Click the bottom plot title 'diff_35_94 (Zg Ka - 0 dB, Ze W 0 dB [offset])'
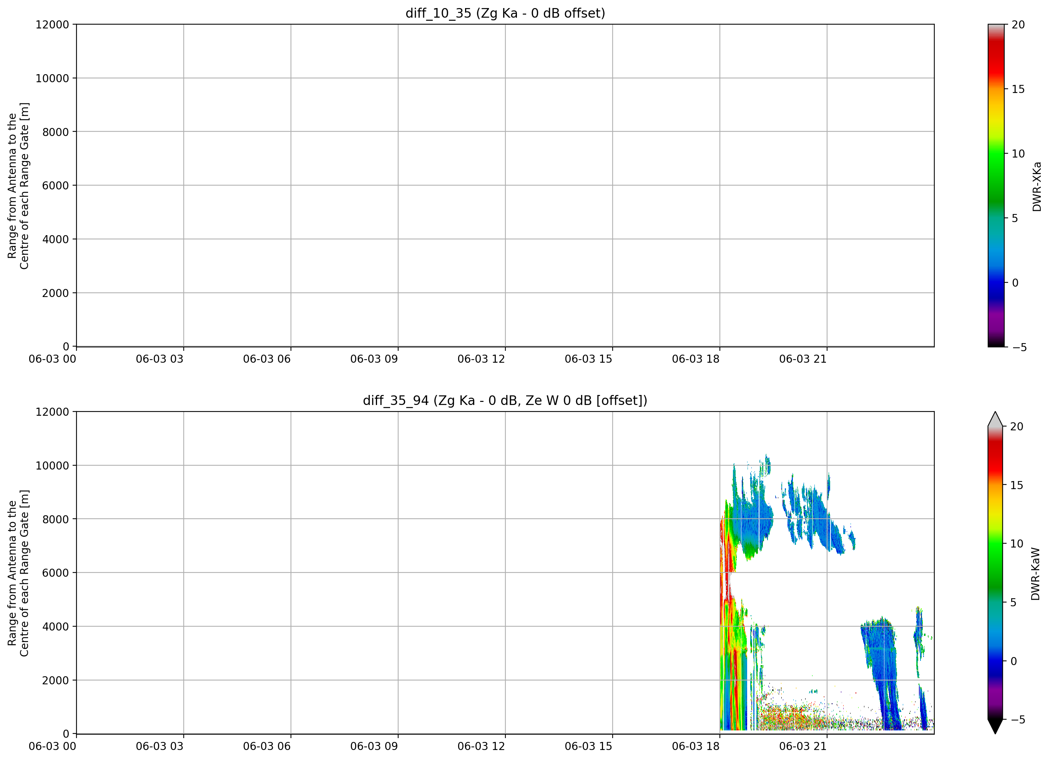 pos(505,400)
